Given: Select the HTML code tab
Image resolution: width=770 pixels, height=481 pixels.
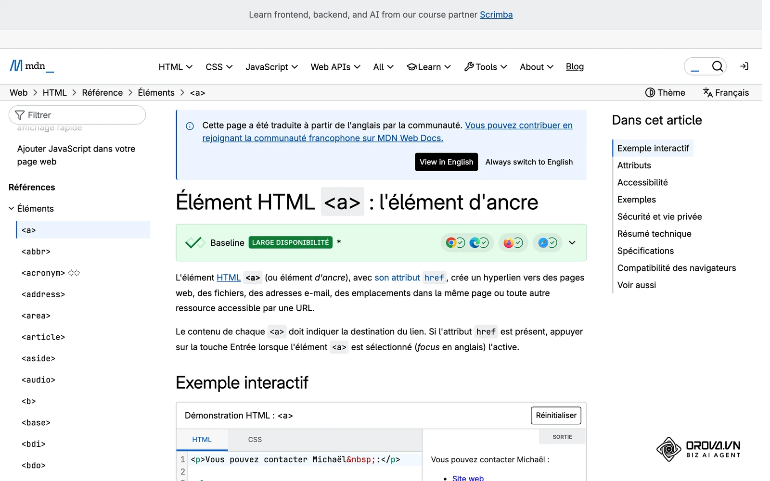Looking at the screenshot, I should point(202,440).
